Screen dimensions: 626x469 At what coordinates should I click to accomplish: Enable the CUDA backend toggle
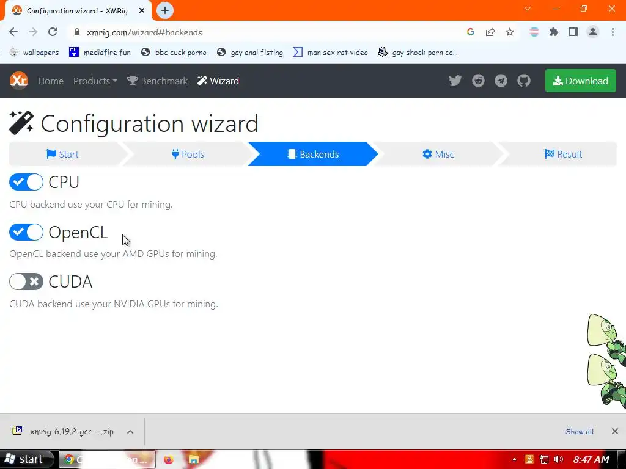click(26, 282)
